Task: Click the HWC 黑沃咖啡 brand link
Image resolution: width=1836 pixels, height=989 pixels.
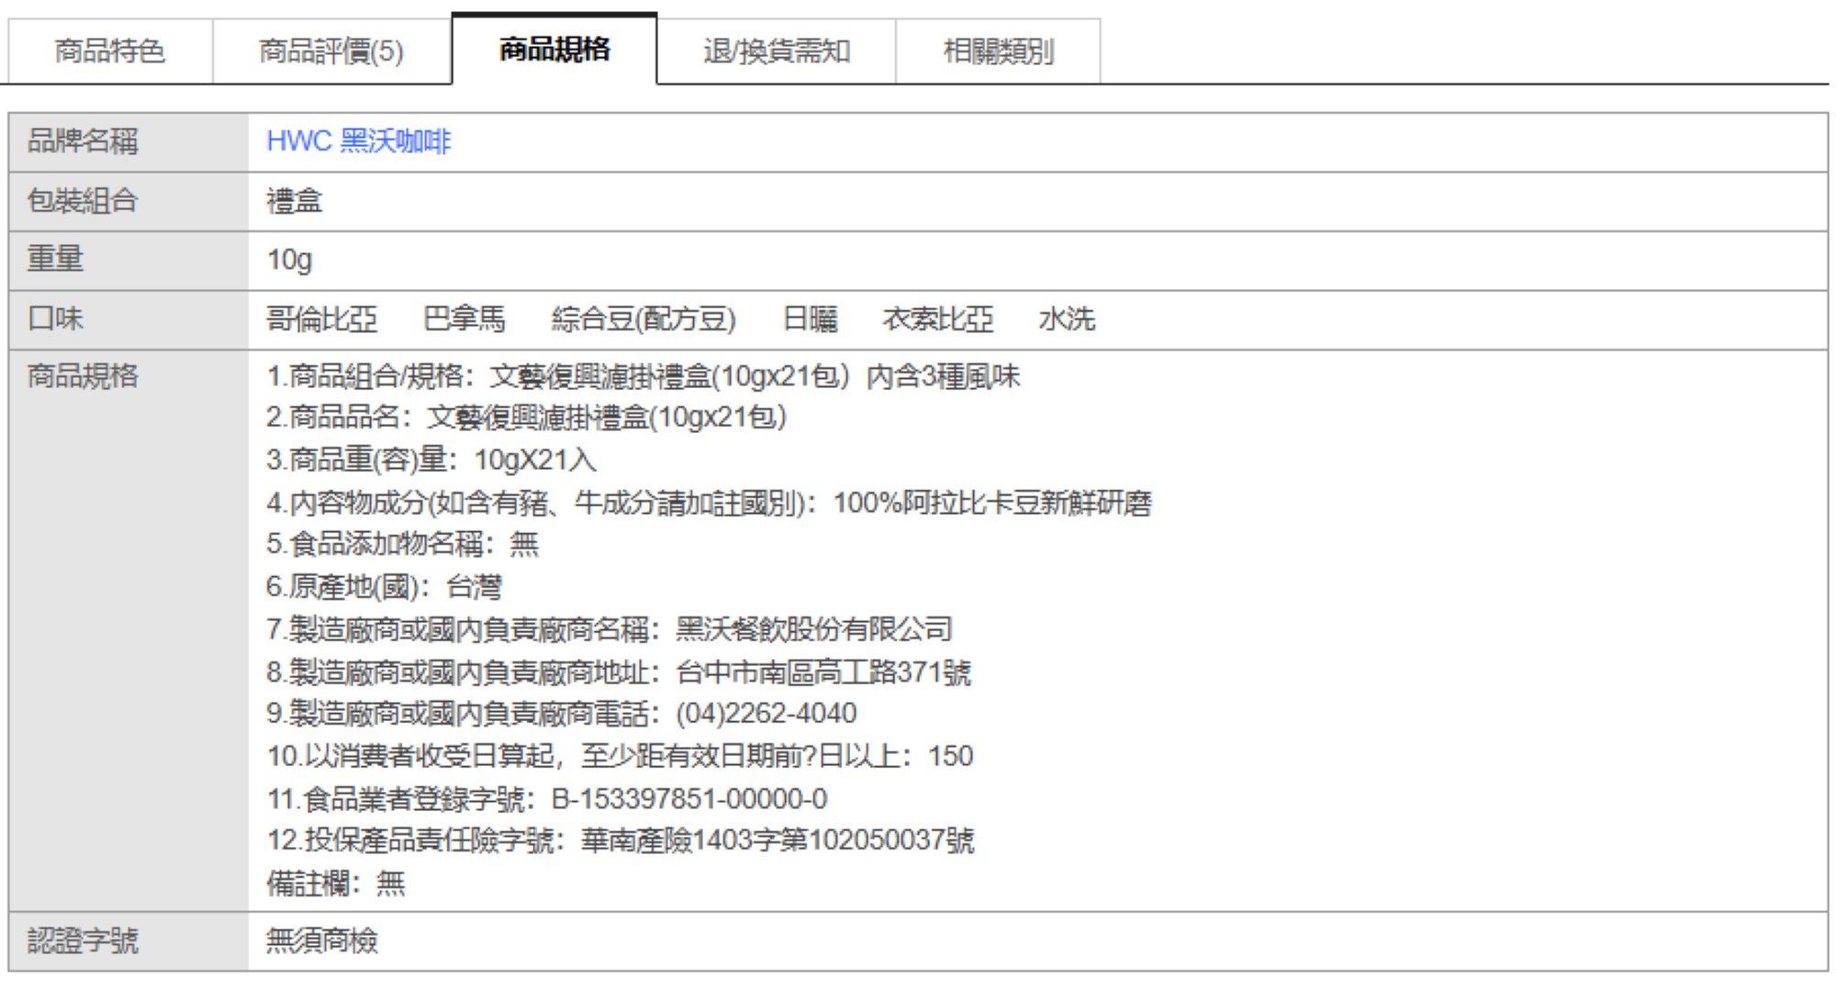Action: [358, 141]
